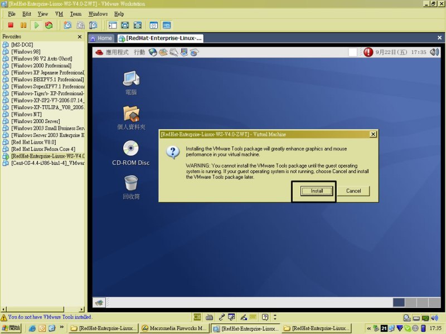
Task: Select the [RedHat-Enterprise-Linux-... VM tab
Action: coord(161,38)
